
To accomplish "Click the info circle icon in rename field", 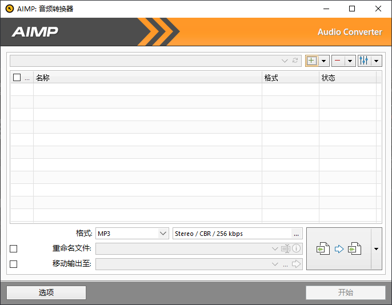I will (296, 248).
